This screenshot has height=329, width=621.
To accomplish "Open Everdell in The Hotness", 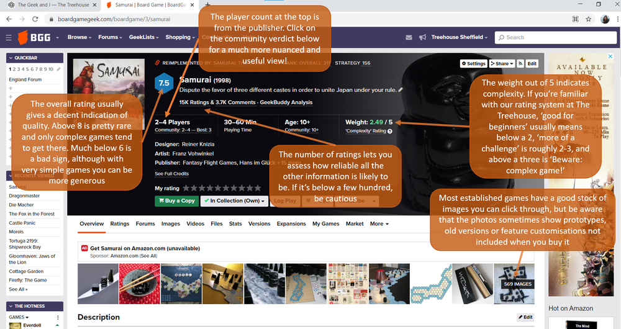I will click(32, 325).
